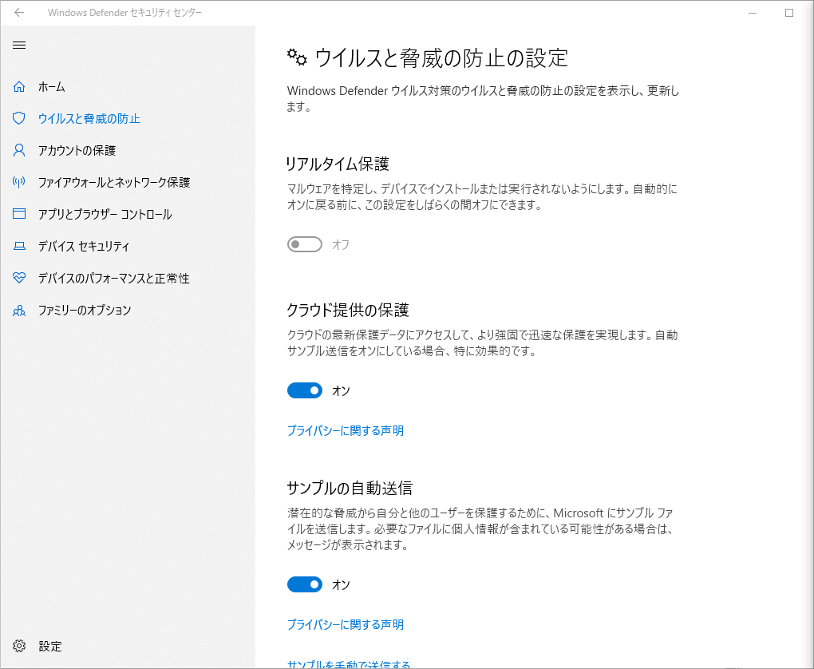The width and height of the screenshot is (814, 669).
Task: Click the page title ウイルスと脅威の防止の設定
Action: coord(442,57)
